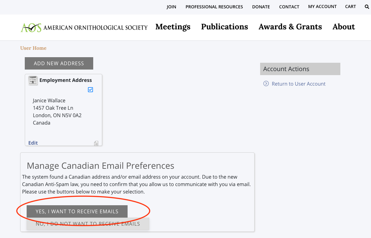371x238 pixels.
Task: Edit the Employment Address
Action: 33,143
